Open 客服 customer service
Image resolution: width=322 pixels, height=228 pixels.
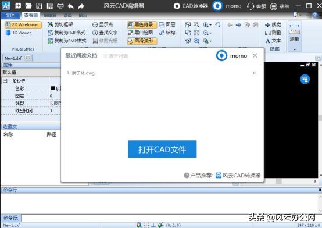(256, 6)
